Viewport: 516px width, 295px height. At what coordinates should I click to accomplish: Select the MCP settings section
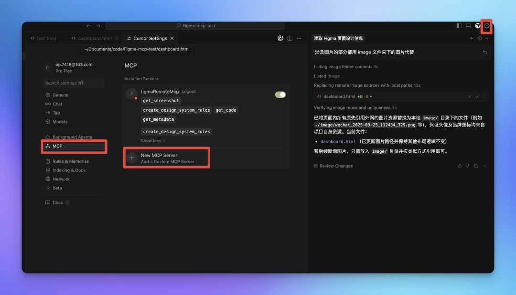(74, 146)
